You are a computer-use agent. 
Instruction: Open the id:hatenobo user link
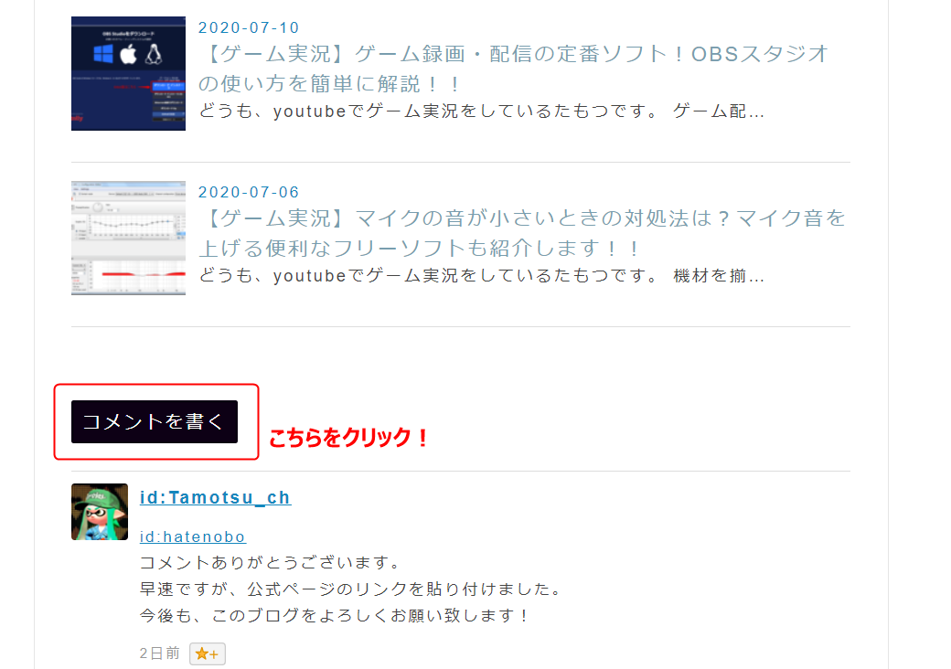tap(193, 536)
